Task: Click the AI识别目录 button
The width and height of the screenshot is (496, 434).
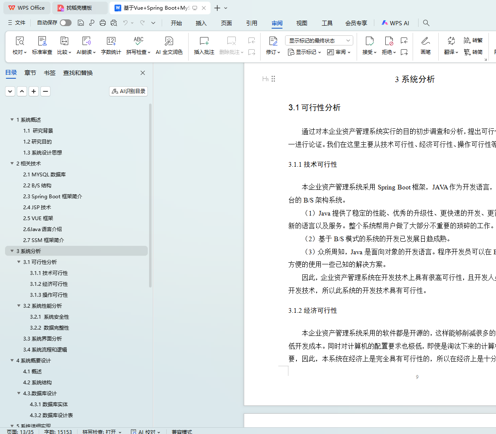Action: pos(128,91)
